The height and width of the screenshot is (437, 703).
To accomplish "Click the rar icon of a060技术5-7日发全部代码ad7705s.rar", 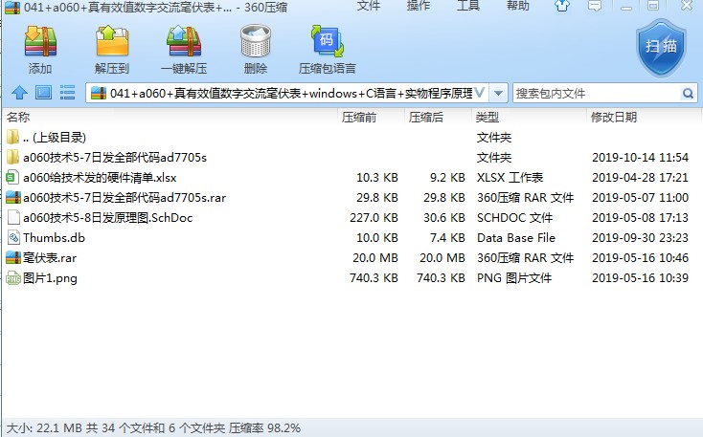I will [13, 197].
